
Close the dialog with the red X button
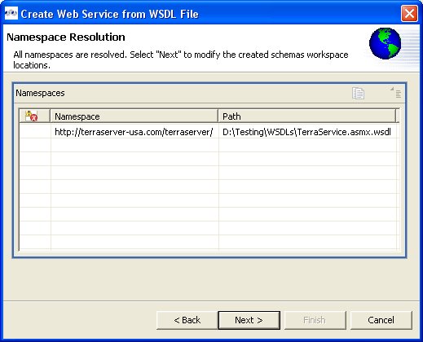pos(409,13)
